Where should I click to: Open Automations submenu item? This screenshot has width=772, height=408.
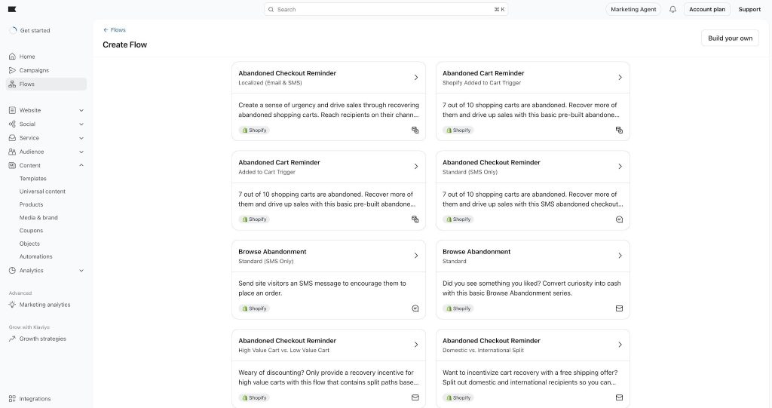pyautogui.click(x=35, y=256)
